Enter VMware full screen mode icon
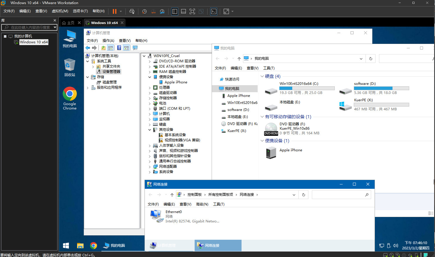This screenshot has height=257, width=435. click(192, 11)
